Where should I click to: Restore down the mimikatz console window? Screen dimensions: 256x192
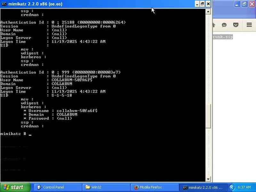point(203,4)
